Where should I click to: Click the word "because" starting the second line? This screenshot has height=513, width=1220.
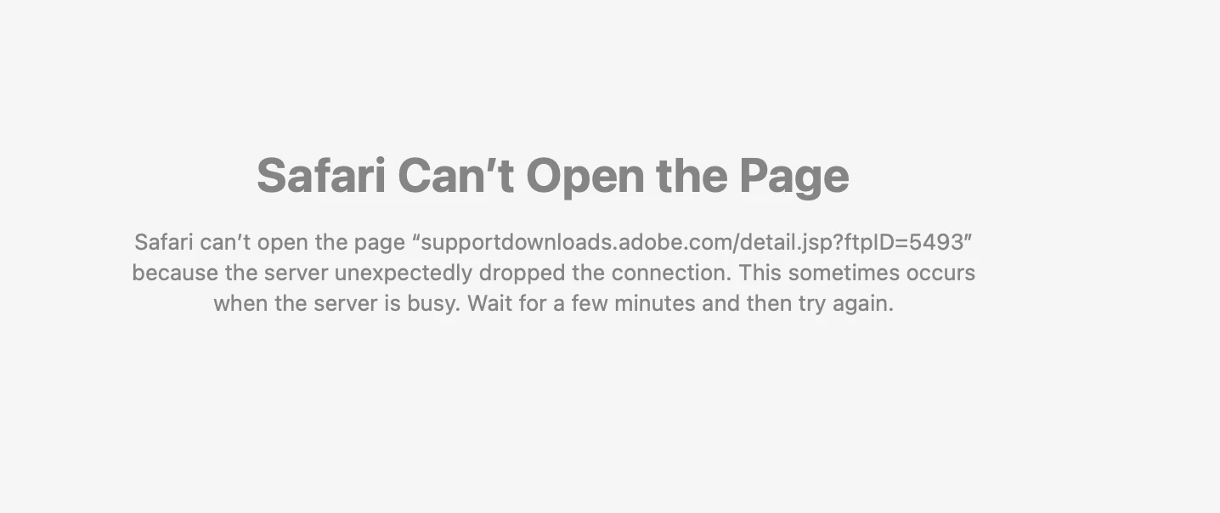(x=175, y=273)
